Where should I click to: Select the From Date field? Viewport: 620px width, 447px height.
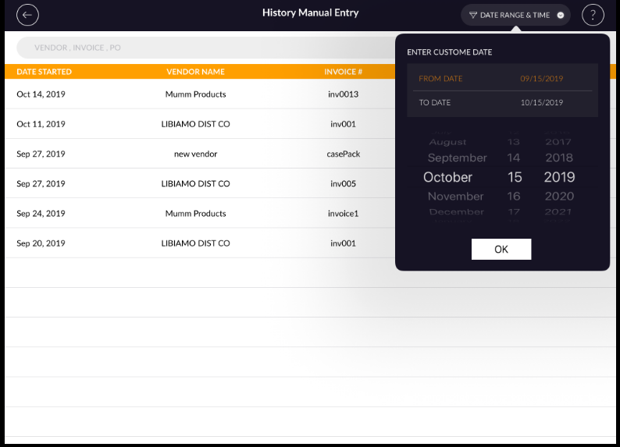point(502,79)
